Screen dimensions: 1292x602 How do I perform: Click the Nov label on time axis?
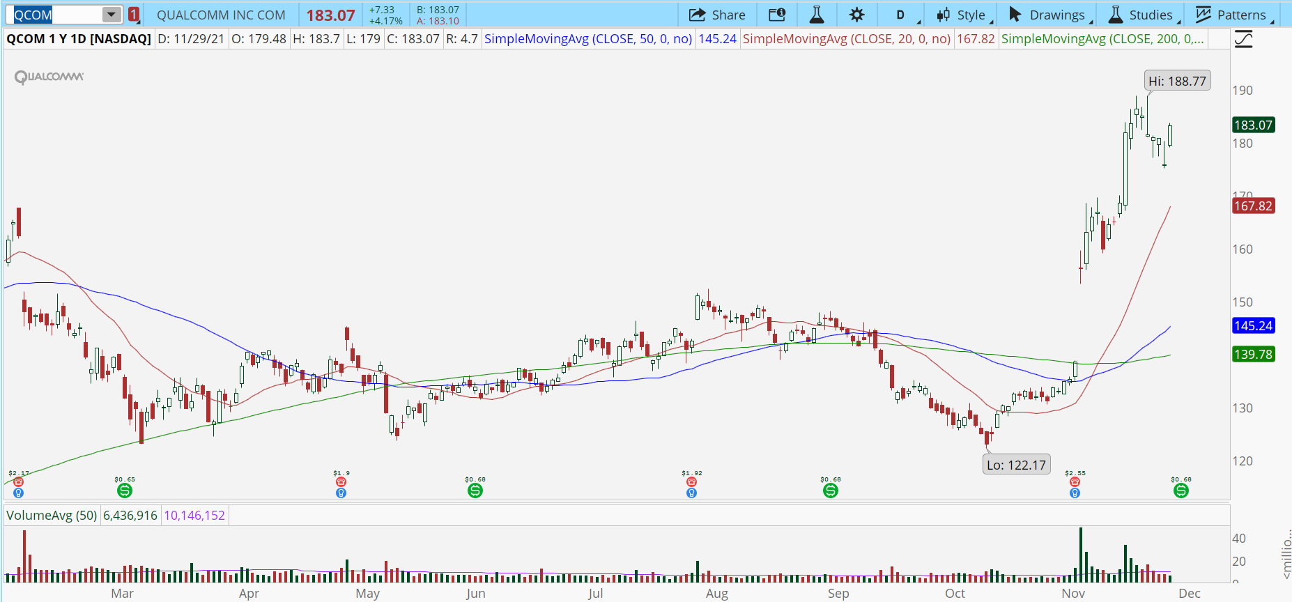tap(1073, 593)
